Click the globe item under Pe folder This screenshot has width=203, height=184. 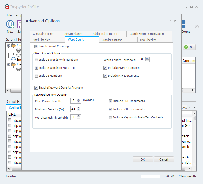point(19,69)
